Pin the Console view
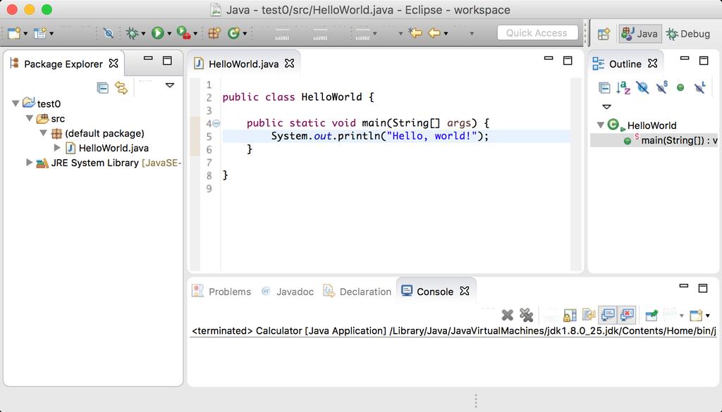 click(651, 315)
